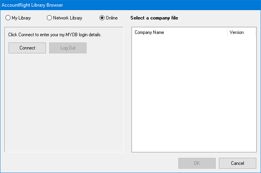261x173 pixels.
Task: Click the 'Network Library' label text
Action: 67,18
